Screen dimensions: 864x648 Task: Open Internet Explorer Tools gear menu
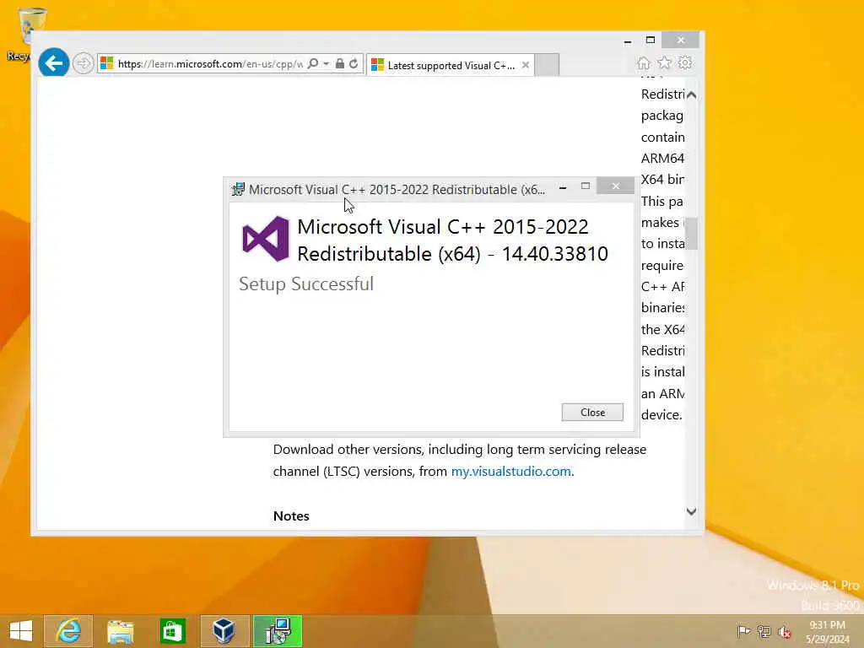[x=685, y=62]
